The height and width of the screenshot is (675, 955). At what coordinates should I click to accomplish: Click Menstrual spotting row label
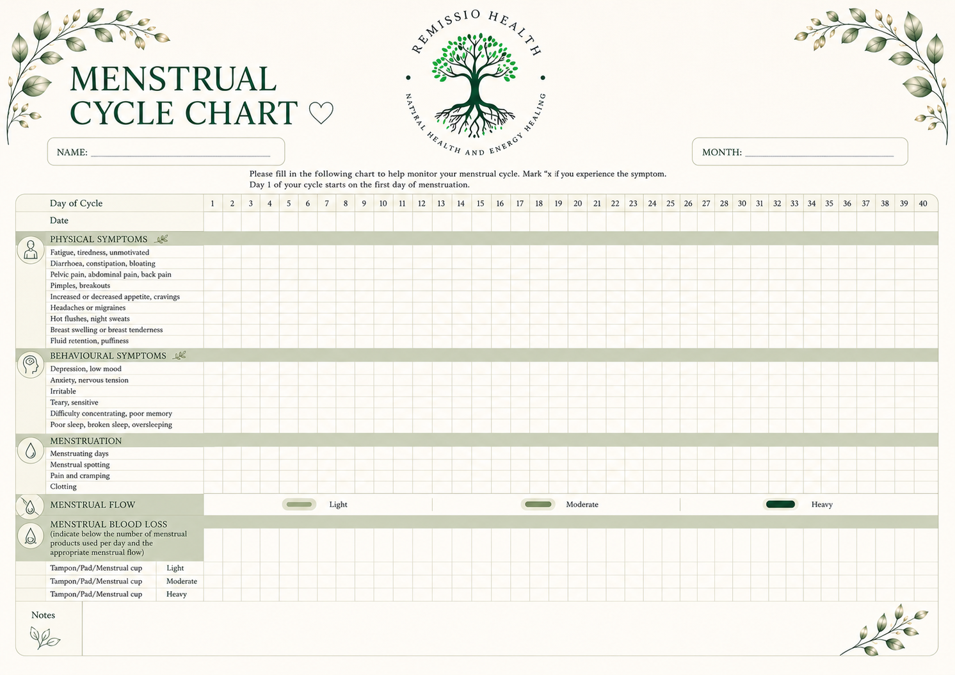[80, 464]
